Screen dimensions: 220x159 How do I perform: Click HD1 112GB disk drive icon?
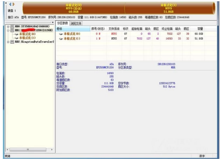click(12, 30)
